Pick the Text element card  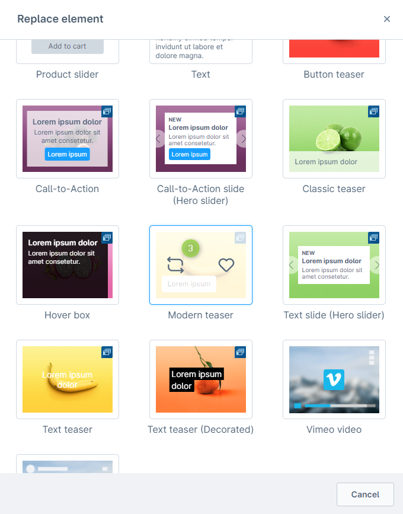(x=201, y=52)
